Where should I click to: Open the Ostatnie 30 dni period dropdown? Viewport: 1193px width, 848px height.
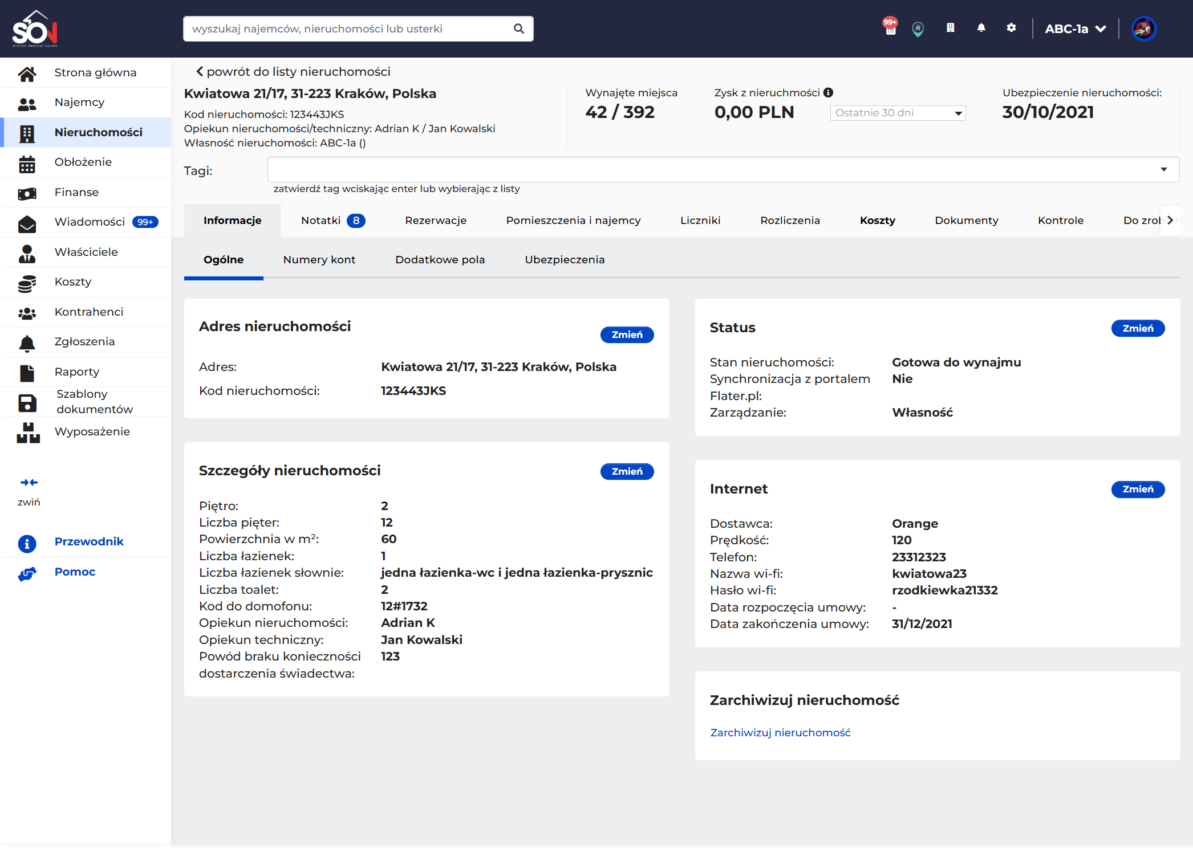click(898, 113)
